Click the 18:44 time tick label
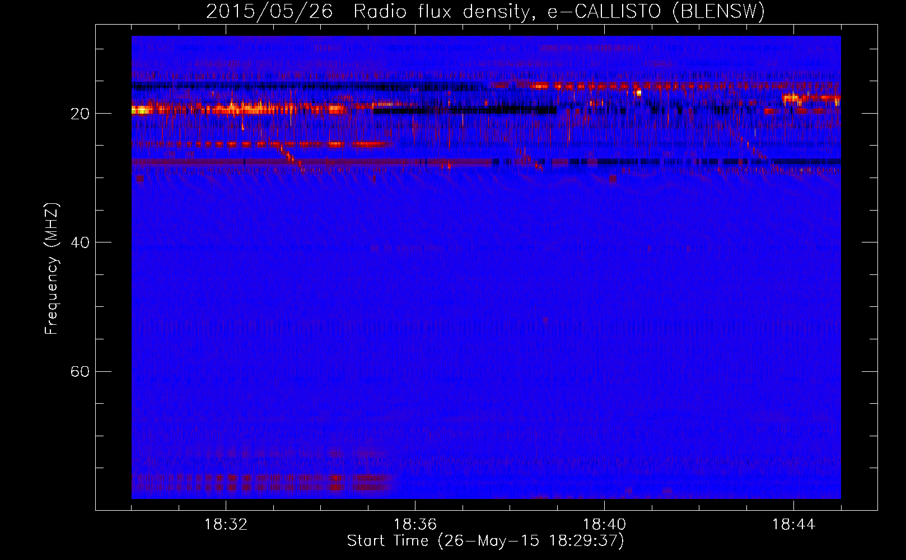Image resolution: width=906 pixels, height=560 pixels. (793, 525)
